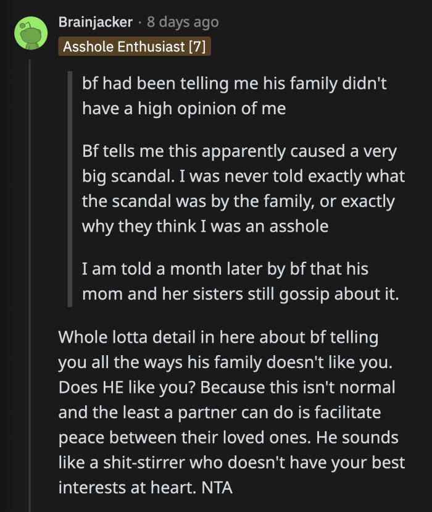Click the "Asshole Enthusiast [7]" flair badge

point(134,46)
